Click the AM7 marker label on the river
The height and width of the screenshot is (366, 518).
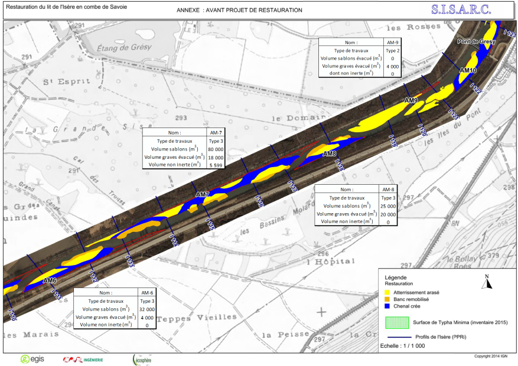coord(203,195)
